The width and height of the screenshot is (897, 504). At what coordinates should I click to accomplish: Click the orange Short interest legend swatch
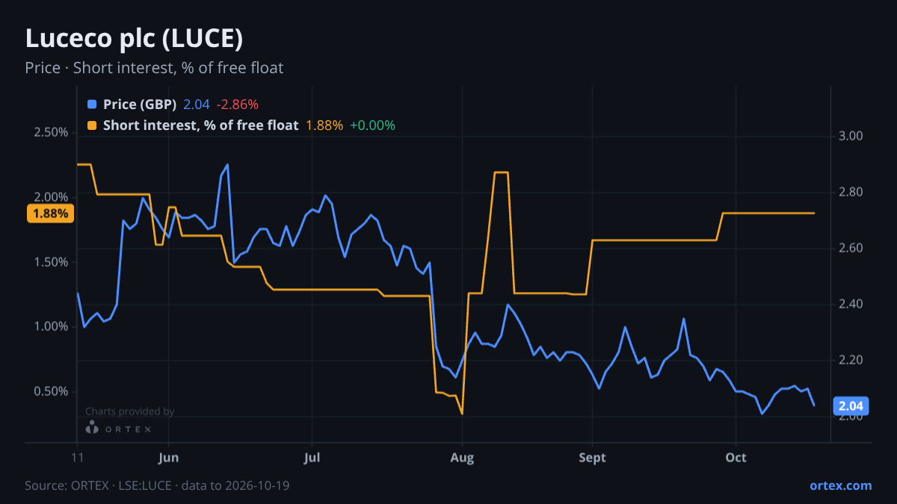(x=92, y=125)
